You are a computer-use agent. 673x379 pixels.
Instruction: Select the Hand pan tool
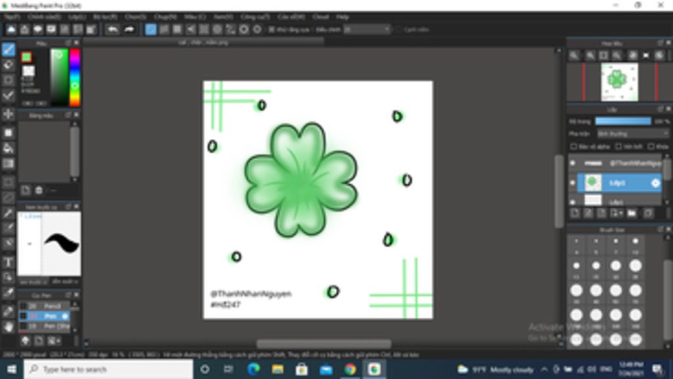click(x=8, y=326)
